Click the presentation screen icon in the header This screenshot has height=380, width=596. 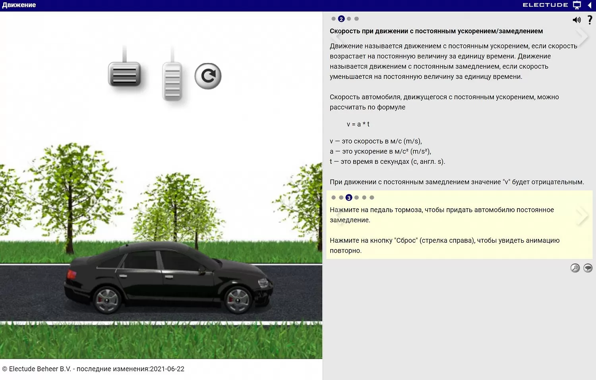pos(576,5)
